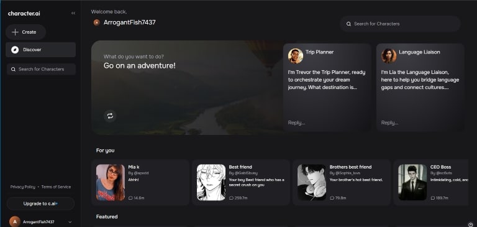The height and width of the screenshot is (227, 477).
Task: Click the Trip Planner name text
Action: (319, 52)
